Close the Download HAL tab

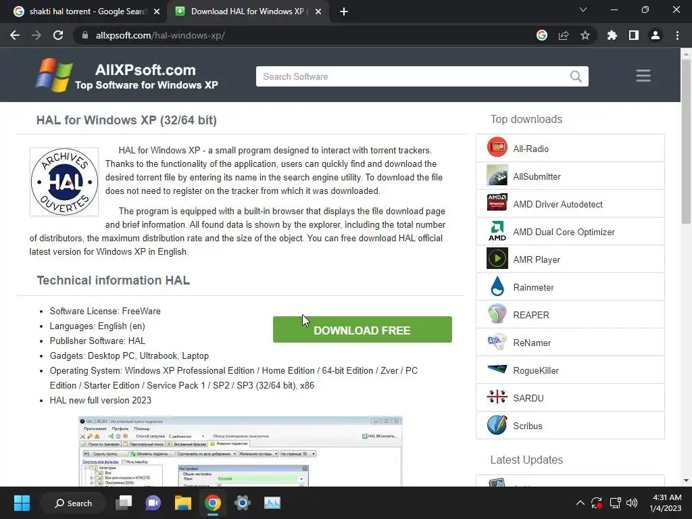point(318,11)
